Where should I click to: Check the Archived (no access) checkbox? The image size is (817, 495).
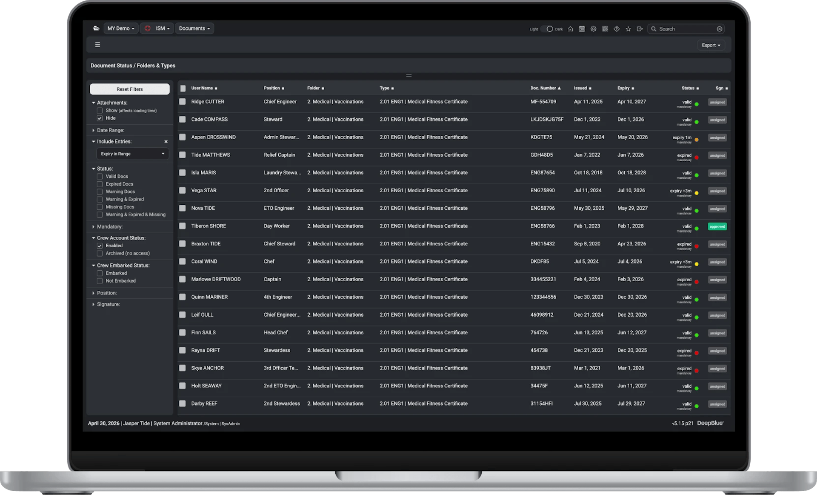click(100, 254)
